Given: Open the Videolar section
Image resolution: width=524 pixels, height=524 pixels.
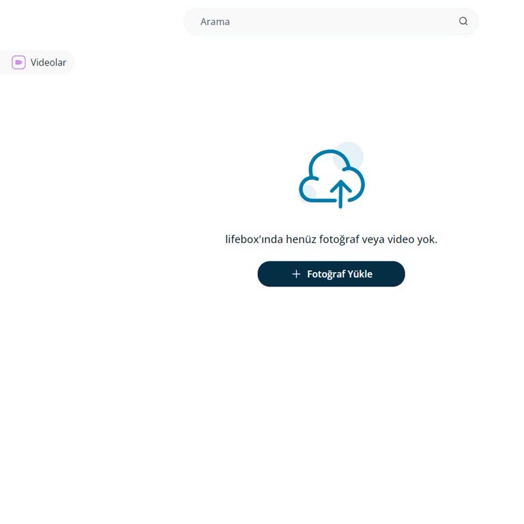Looking at the screenshot, I should (x=38, y=63).
